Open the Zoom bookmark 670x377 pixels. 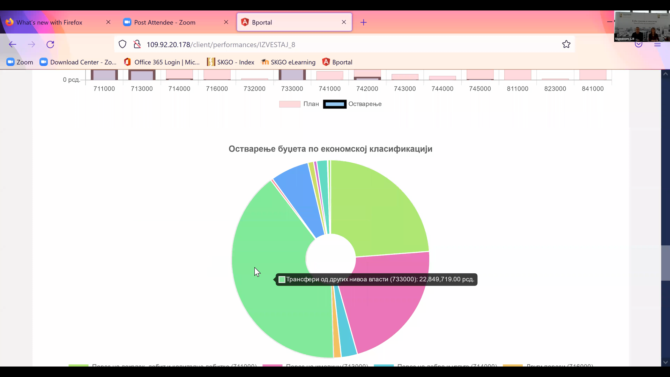(x=20, y=62)
